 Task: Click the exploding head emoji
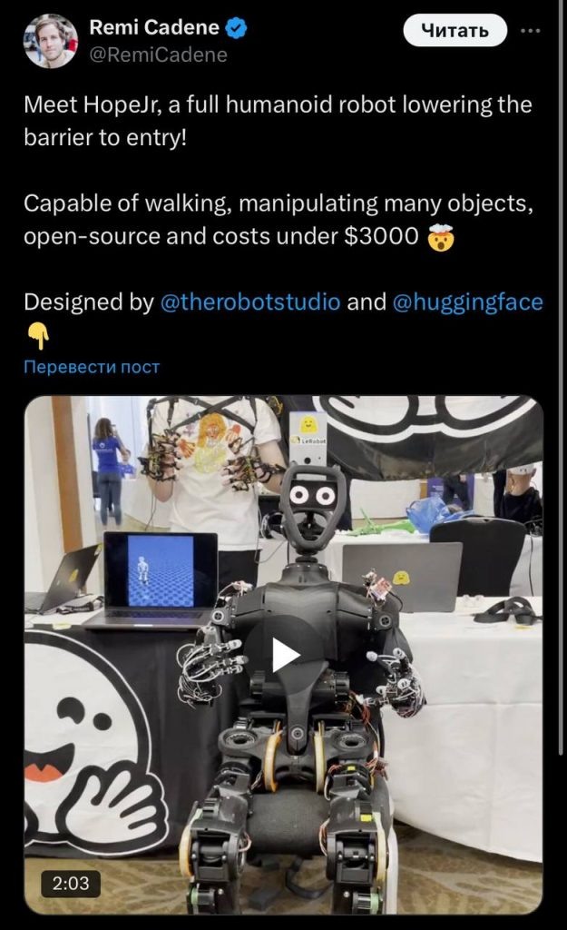click(440, 237)
